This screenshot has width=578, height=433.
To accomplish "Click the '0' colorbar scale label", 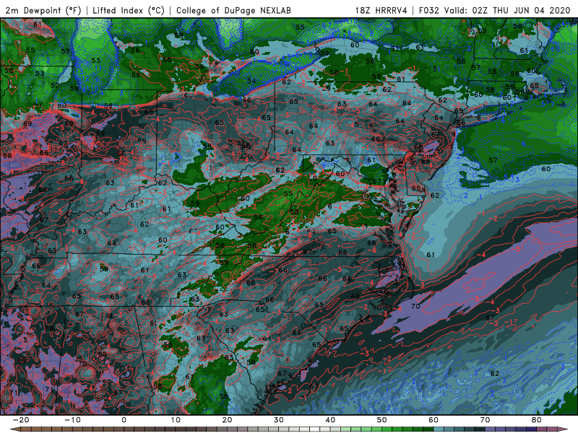I will pos(124,420).
